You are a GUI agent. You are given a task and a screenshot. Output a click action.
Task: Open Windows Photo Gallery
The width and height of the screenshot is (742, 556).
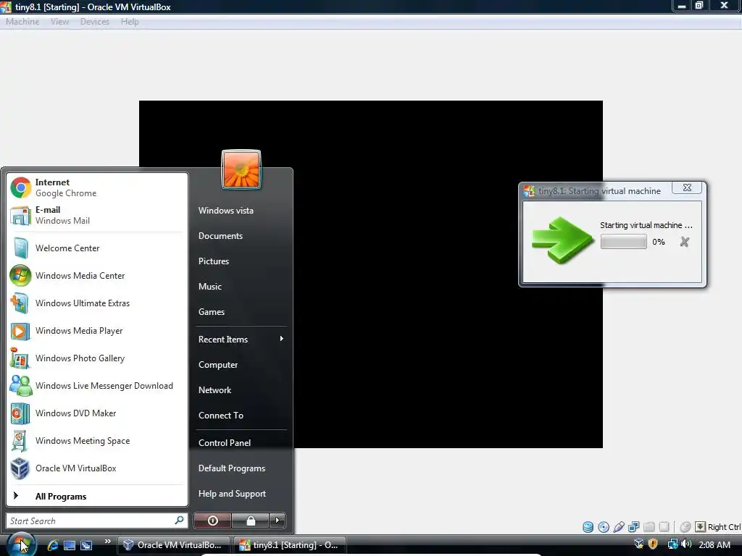[97, 358]
